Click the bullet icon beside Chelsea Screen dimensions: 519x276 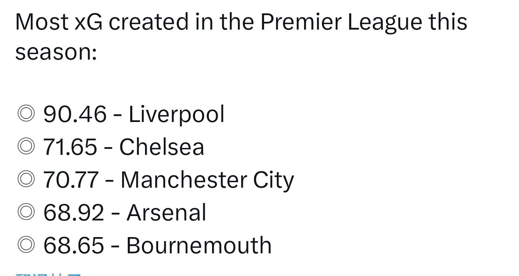pos(26,147)
